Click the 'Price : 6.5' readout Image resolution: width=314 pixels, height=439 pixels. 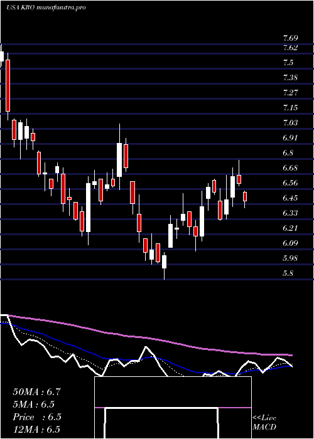click(x=36, y=417)
